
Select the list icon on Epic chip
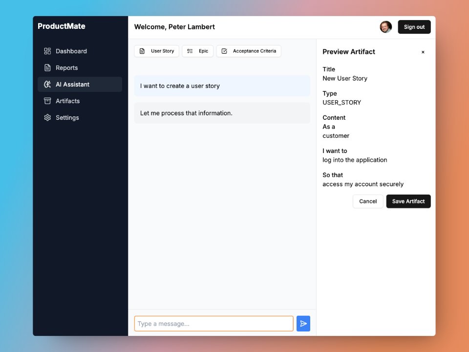click(190, 51)
